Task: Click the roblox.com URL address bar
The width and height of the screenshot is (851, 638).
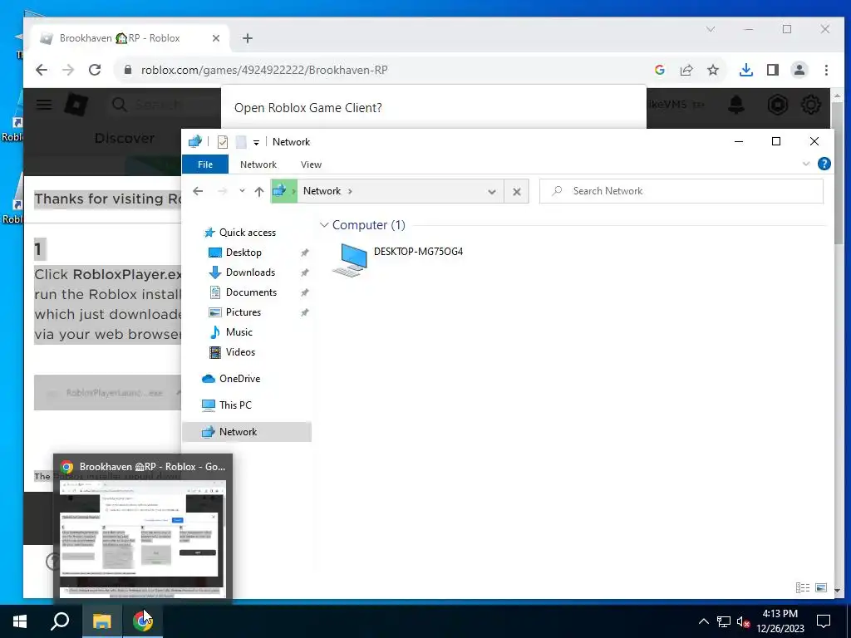Action: (264, 70)
